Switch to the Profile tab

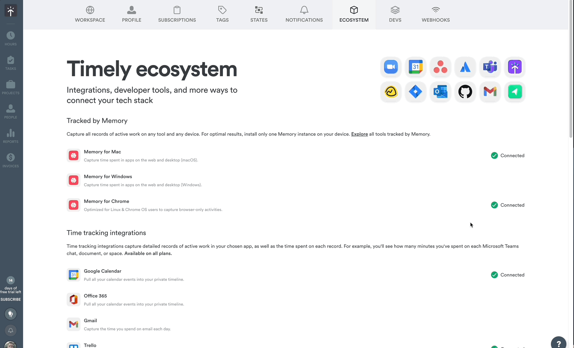coord(132,14)
